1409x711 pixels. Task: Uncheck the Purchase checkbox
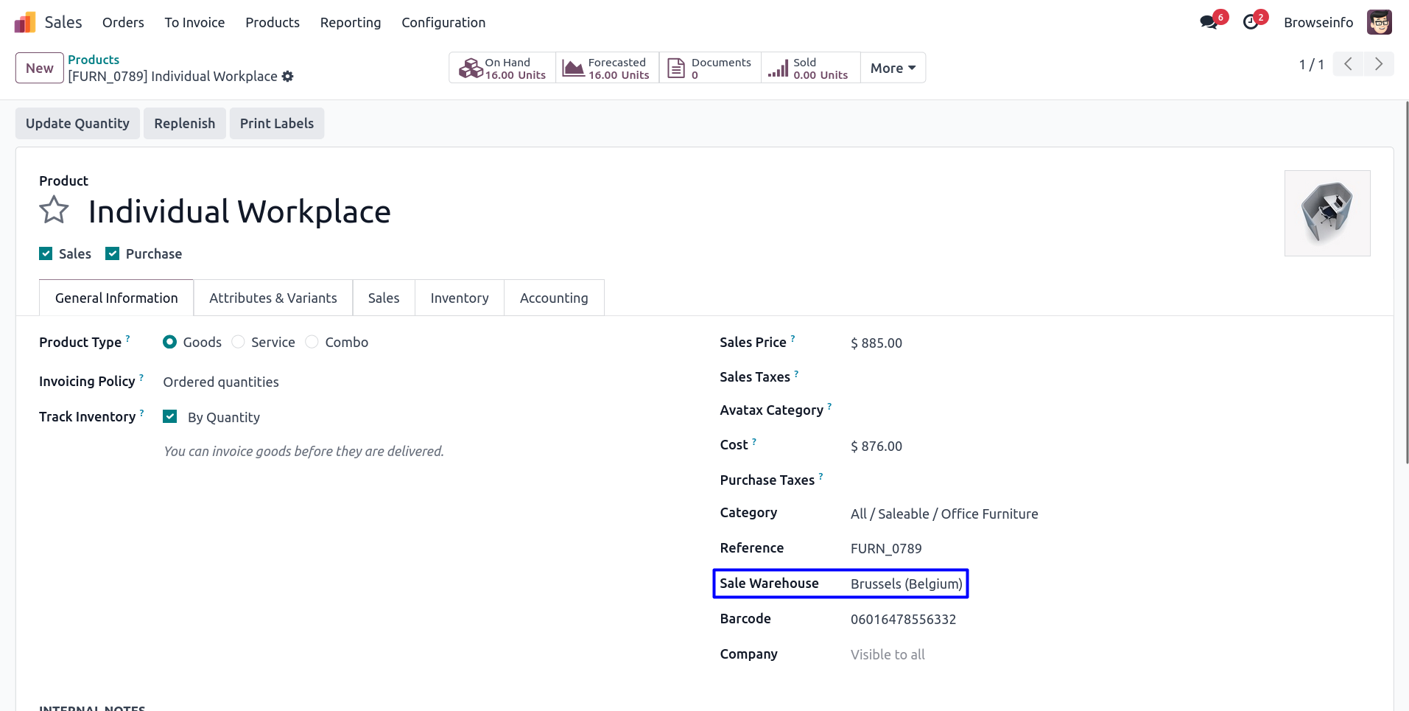point(113,253)
